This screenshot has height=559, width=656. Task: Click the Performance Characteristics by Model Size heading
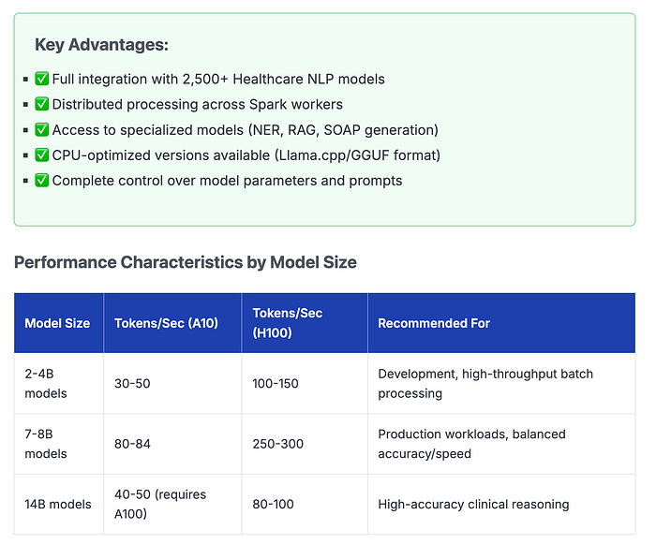click(186, 262)
